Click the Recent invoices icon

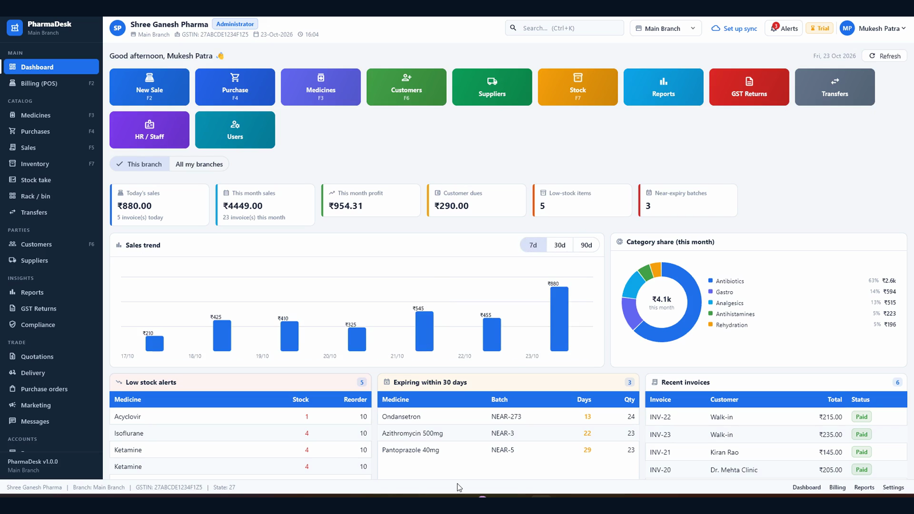655,382
